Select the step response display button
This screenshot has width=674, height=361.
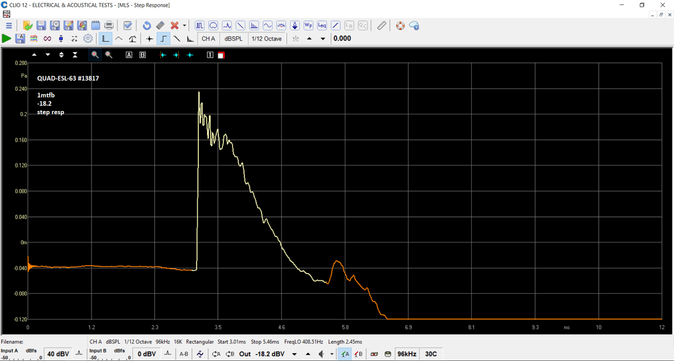163,39
